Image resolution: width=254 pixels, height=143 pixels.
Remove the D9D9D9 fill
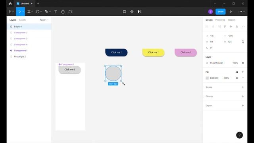pyautogui.click(x=242, y=78)
